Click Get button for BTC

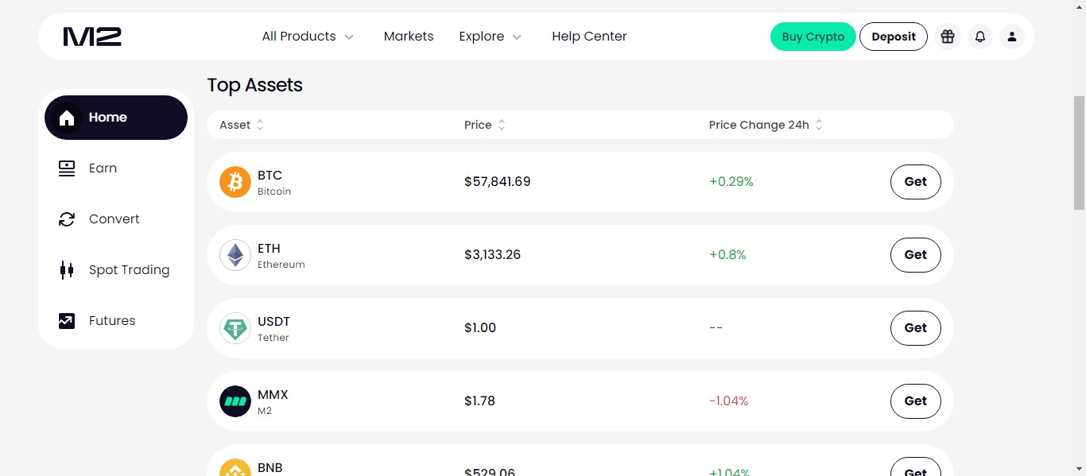(915, 182)
